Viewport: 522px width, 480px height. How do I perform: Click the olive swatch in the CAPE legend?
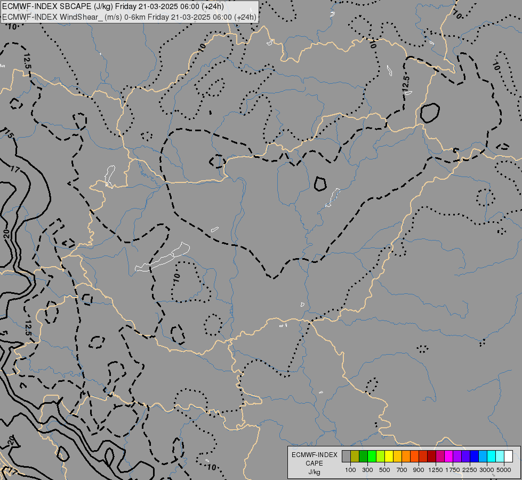point(355,456)
